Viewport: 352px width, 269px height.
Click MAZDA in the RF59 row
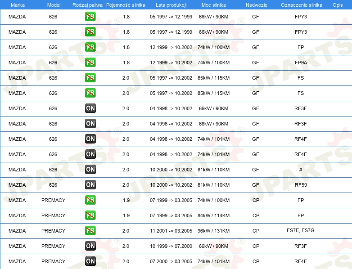(x=17, y=185)
